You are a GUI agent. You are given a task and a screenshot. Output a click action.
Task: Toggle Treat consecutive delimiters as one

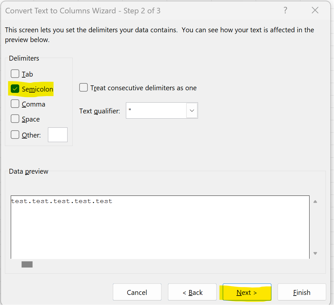coord(83,88)
